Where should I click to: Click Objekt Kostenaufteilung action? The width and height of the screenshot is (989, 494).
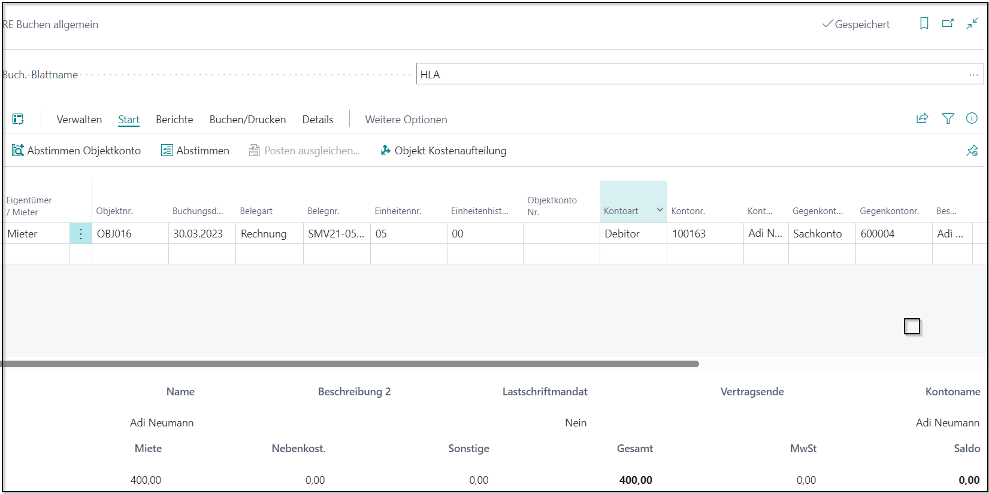[x=443, y=151]
